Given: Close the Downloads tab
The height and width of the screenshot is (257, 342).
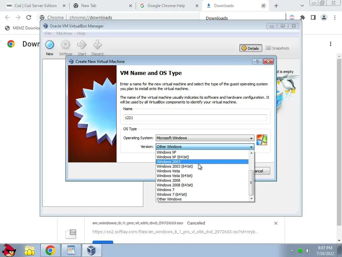Looking at the screenshot, I should 264,6.
